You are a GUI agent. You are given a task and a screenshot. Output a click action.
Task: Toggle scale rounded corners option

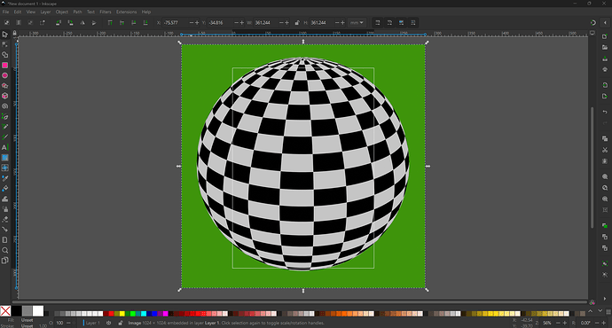click(389, 23)
